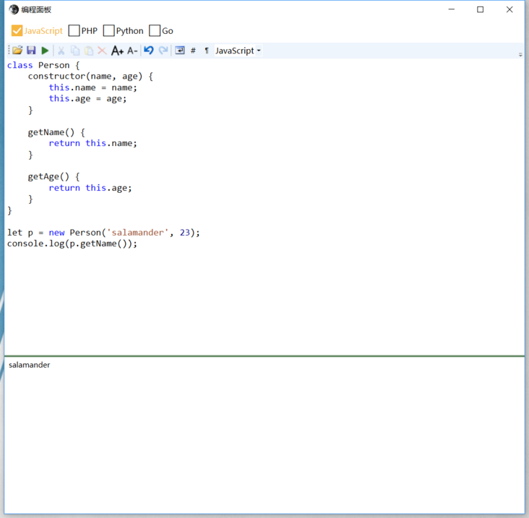
Task: Increase font size with A+ icon
Action: pyautogui.click(x=117, y=51)
